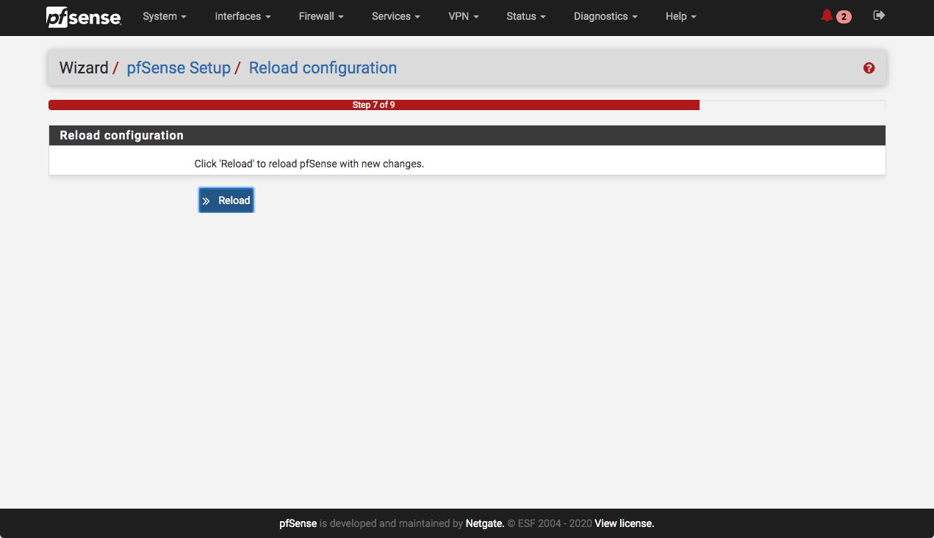Expand the Interfaces menu
The image size is (934, 538).
tap(243, 16)
